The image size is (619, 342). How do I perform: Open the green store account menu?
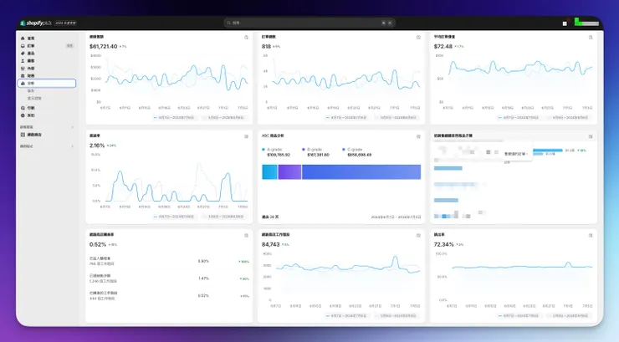[586, 23]
